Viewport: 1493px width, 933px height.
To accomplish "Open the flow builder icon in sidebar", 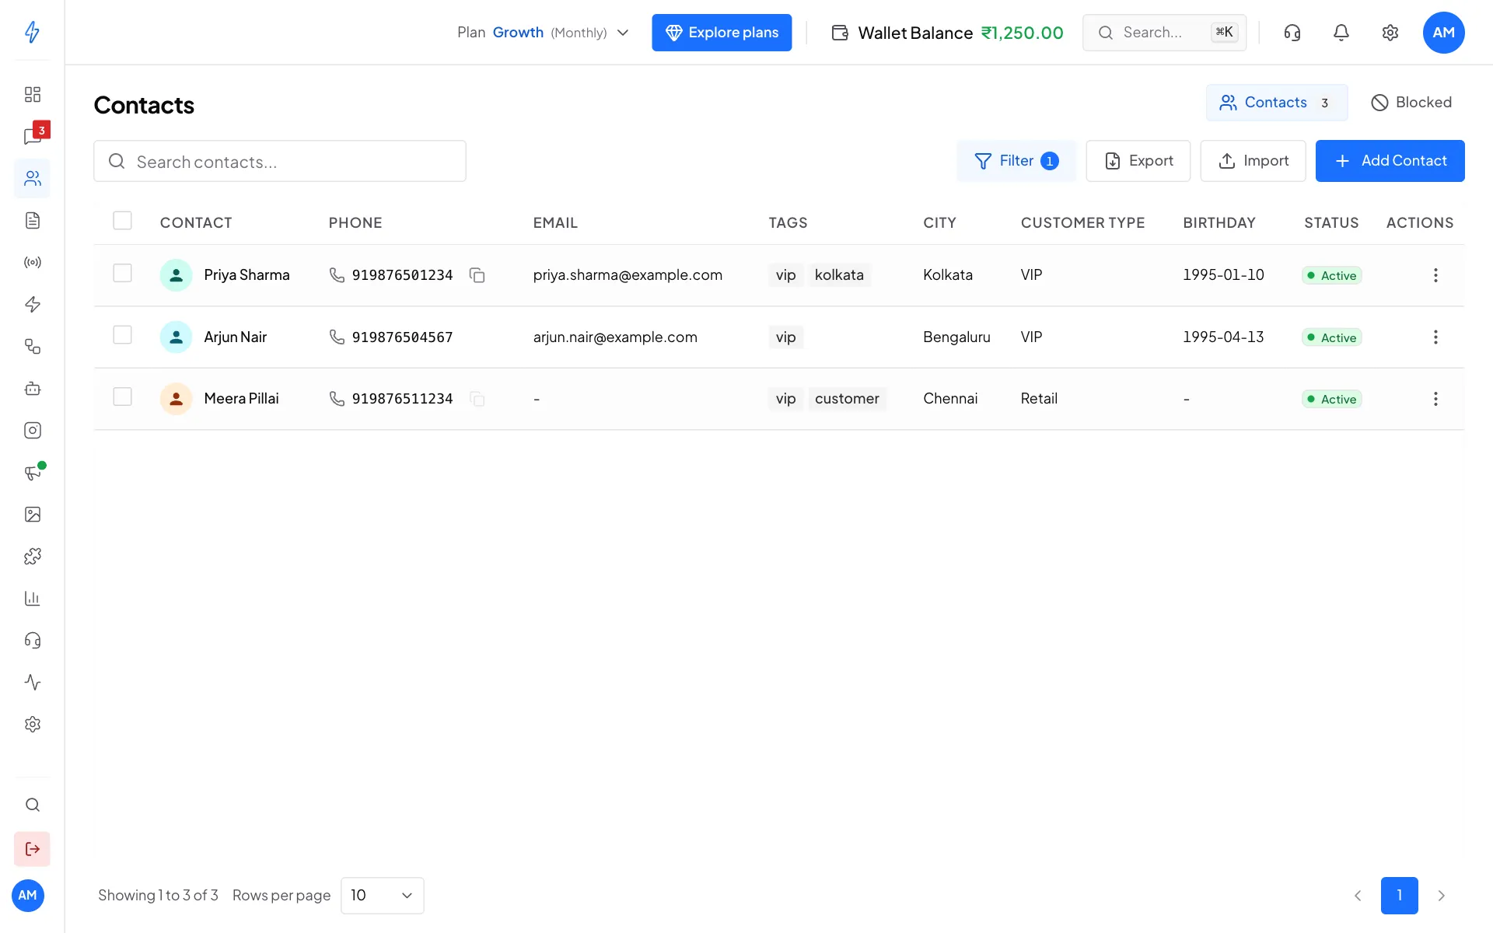I will click(x=33, y=346).
